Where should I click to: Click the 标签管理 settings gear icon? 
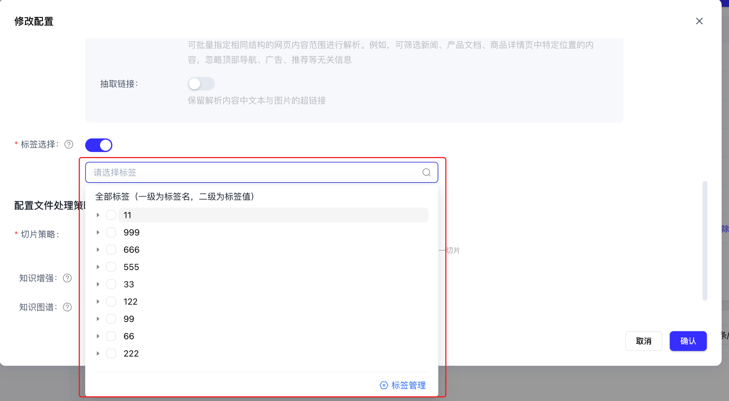tap(384, 385)
